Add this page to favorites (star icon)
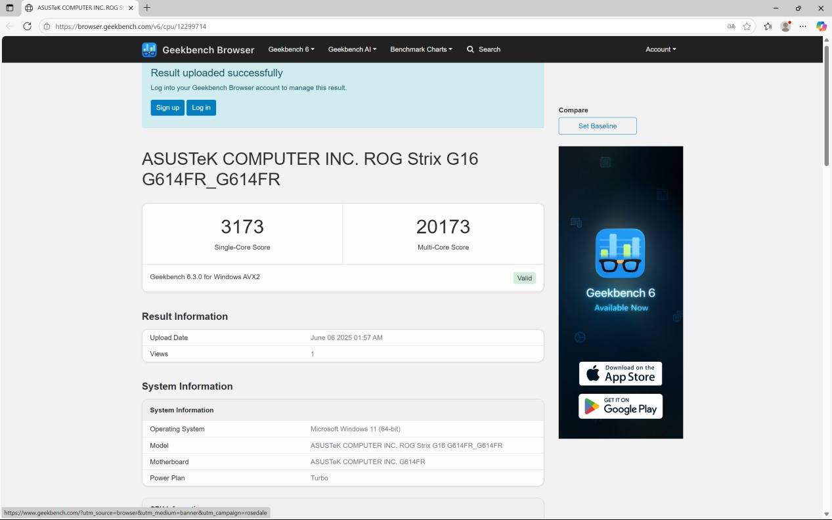Screen dimensions: 832x520 coord(747,26)
